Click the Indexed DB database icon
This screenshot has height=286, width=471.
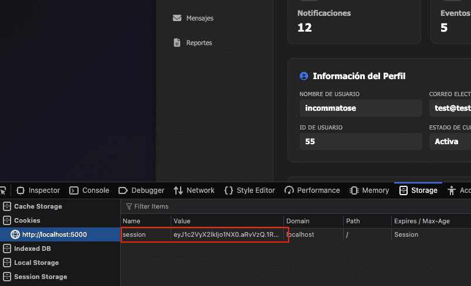click(x=7, y=249)
